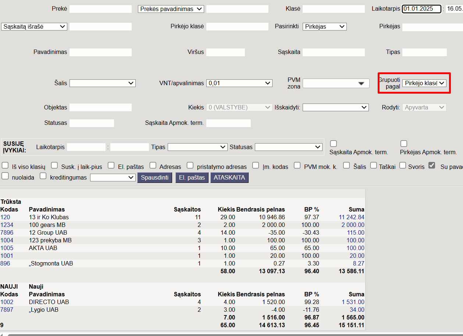Run the ATASKAITA report button
This screenshot has height=336, width=463.
(x=229, y=178)
